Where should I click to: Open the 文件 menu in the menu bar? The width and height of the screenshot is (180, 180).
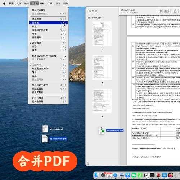[x=19, y=3]
